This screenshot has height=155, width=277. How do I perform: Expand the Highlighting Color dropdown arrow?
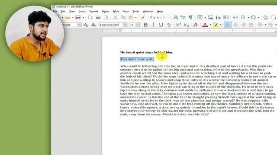click(220, 25)
